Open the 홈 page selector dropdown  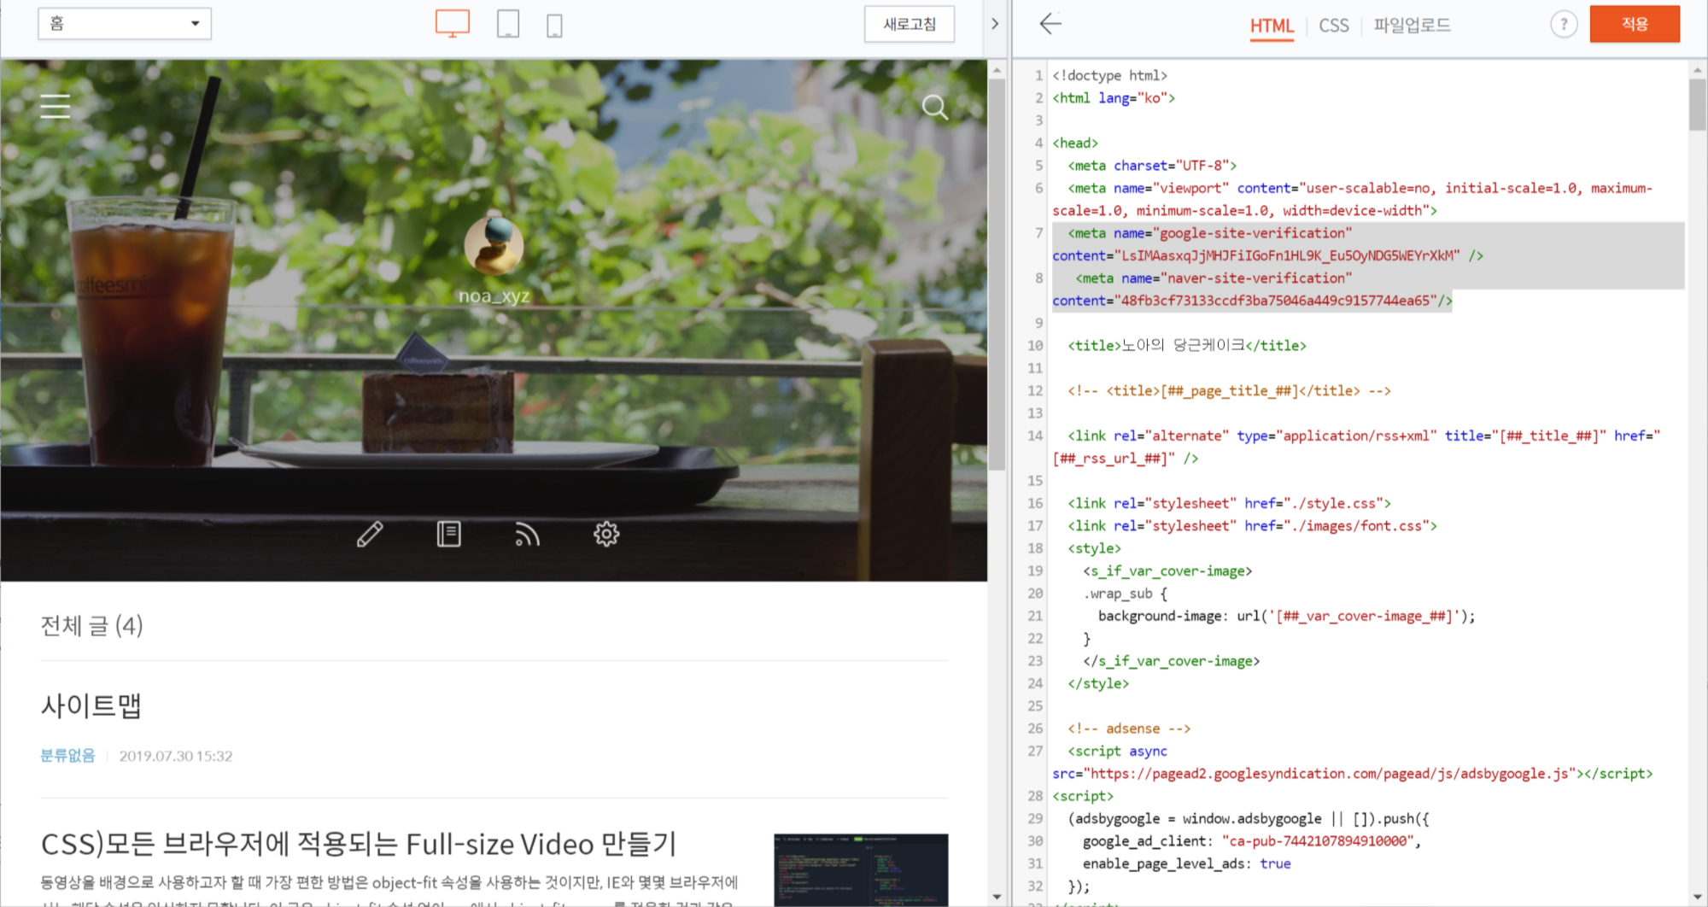tap(125, 24)
